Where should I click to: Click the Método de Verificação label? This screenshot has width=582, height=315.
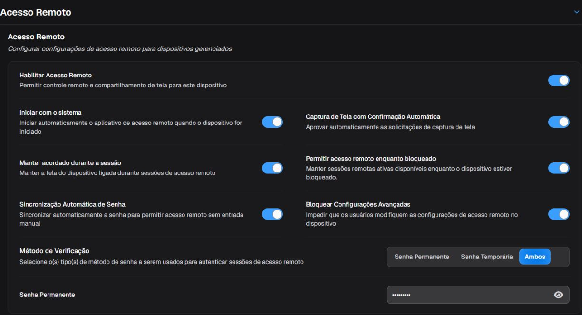coord(54,251)
